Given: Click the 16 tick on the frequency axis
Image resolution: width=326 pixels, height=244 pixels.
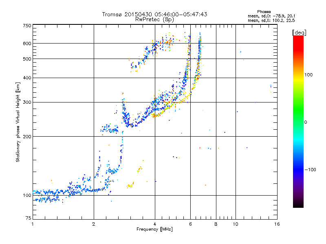Looking at the screenshot, I should click(x=277, y=224).
